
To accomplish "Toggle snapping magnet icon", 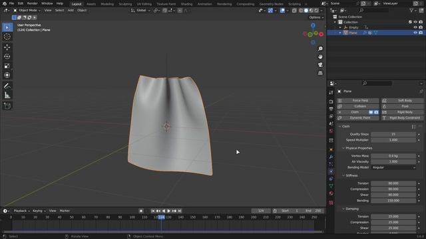I will [164, 11].
